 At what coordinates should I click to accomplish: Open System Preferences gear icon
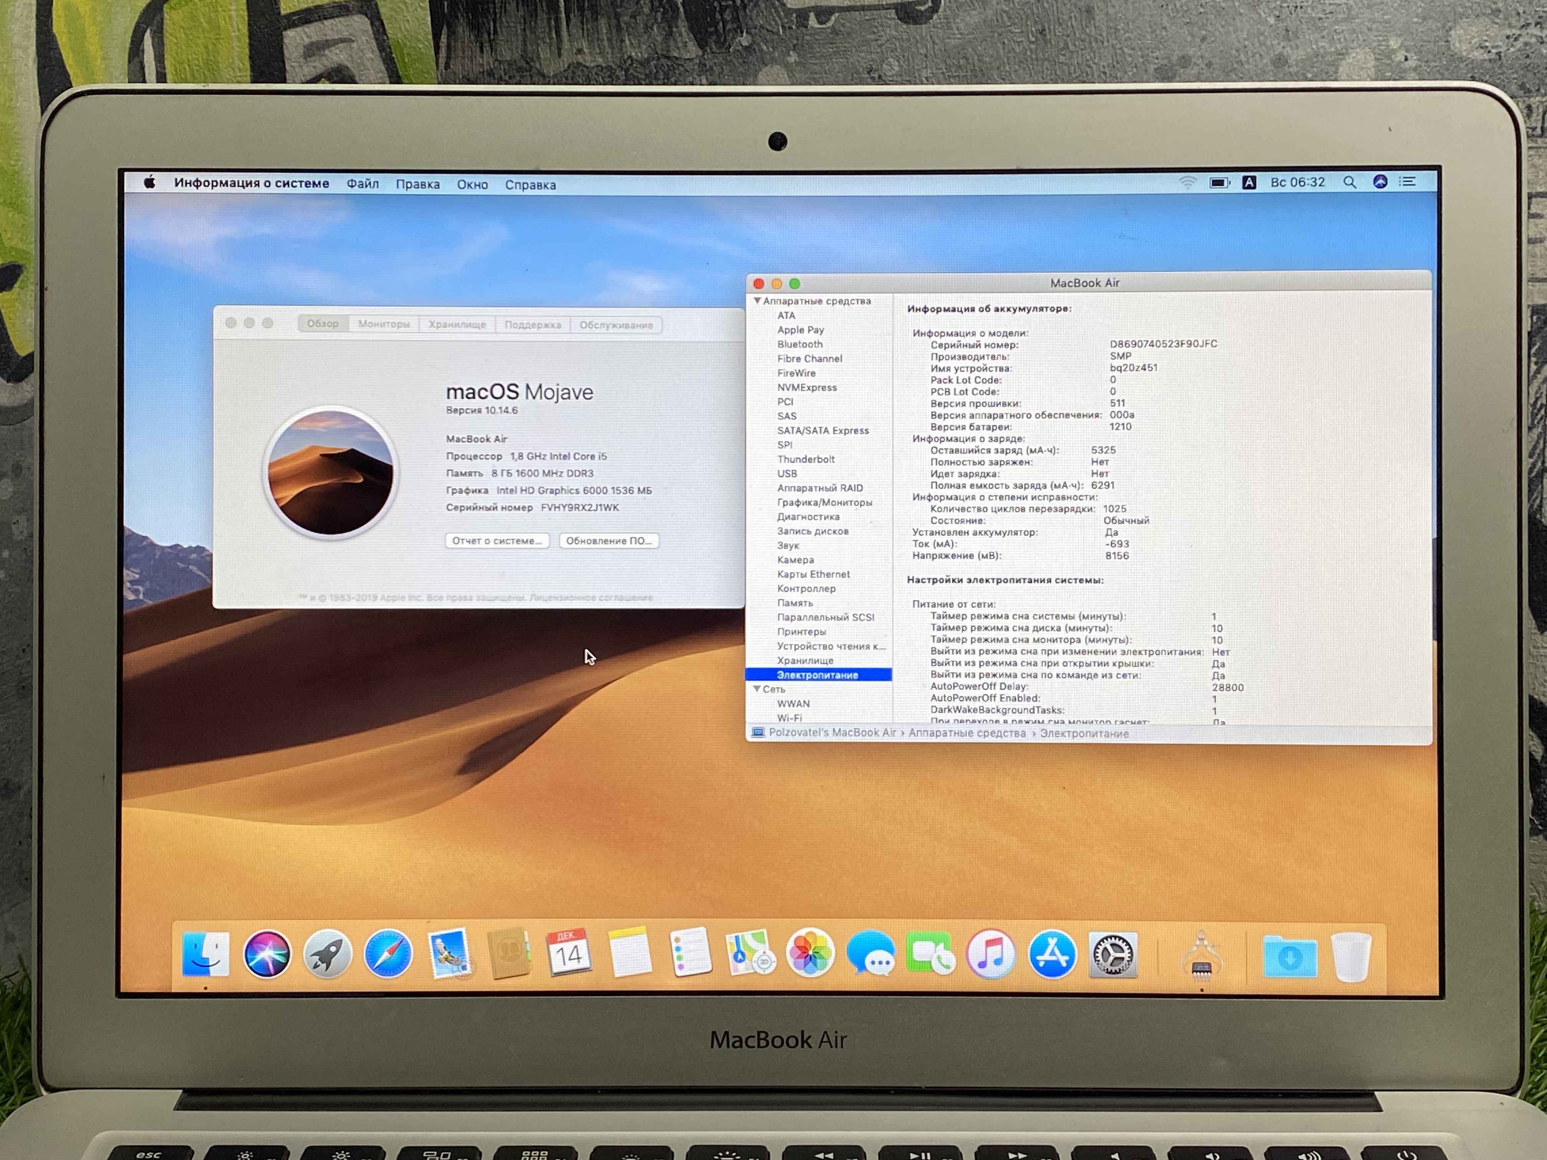click(x=1113, y=954)
